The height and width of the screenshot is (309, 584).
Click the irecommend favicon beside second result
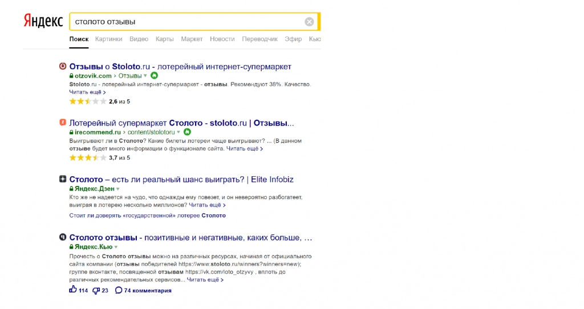[x=63, y=122]
